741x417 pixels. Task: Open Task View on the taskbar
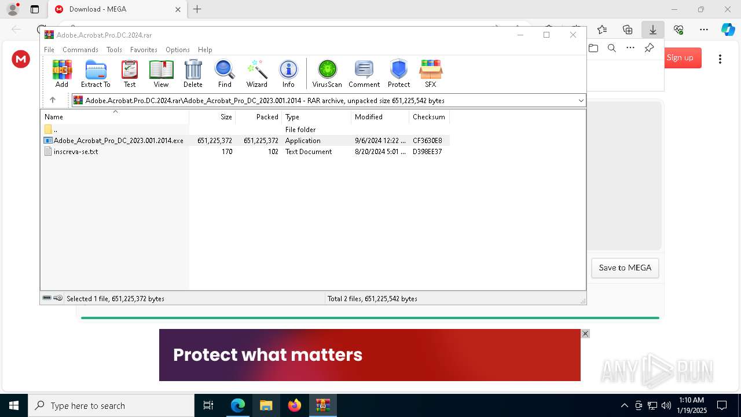click(x=208, y=405)
